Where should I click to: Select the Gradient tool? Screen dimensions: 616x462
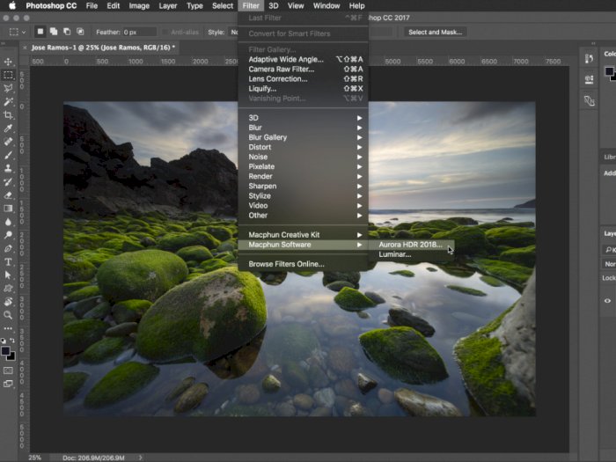(x=8, y=209)
